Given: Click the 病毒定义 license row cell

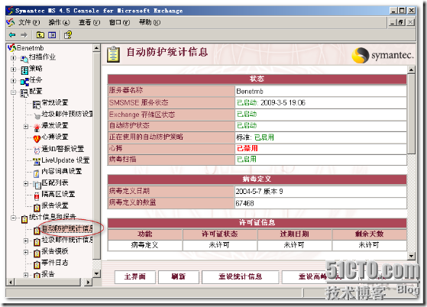Looking at the screenshot, I should (144, 245).
